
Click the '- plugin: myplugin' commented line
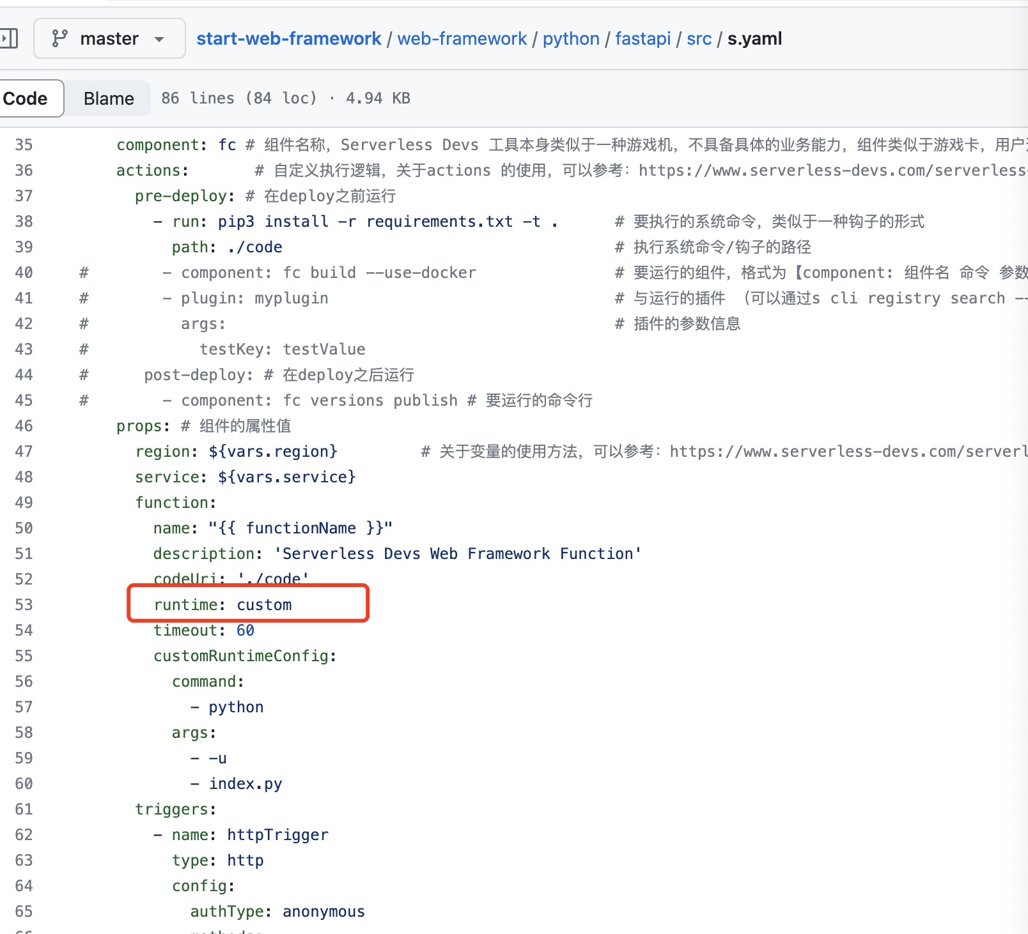pyautogui.click(x=245, y=298)
